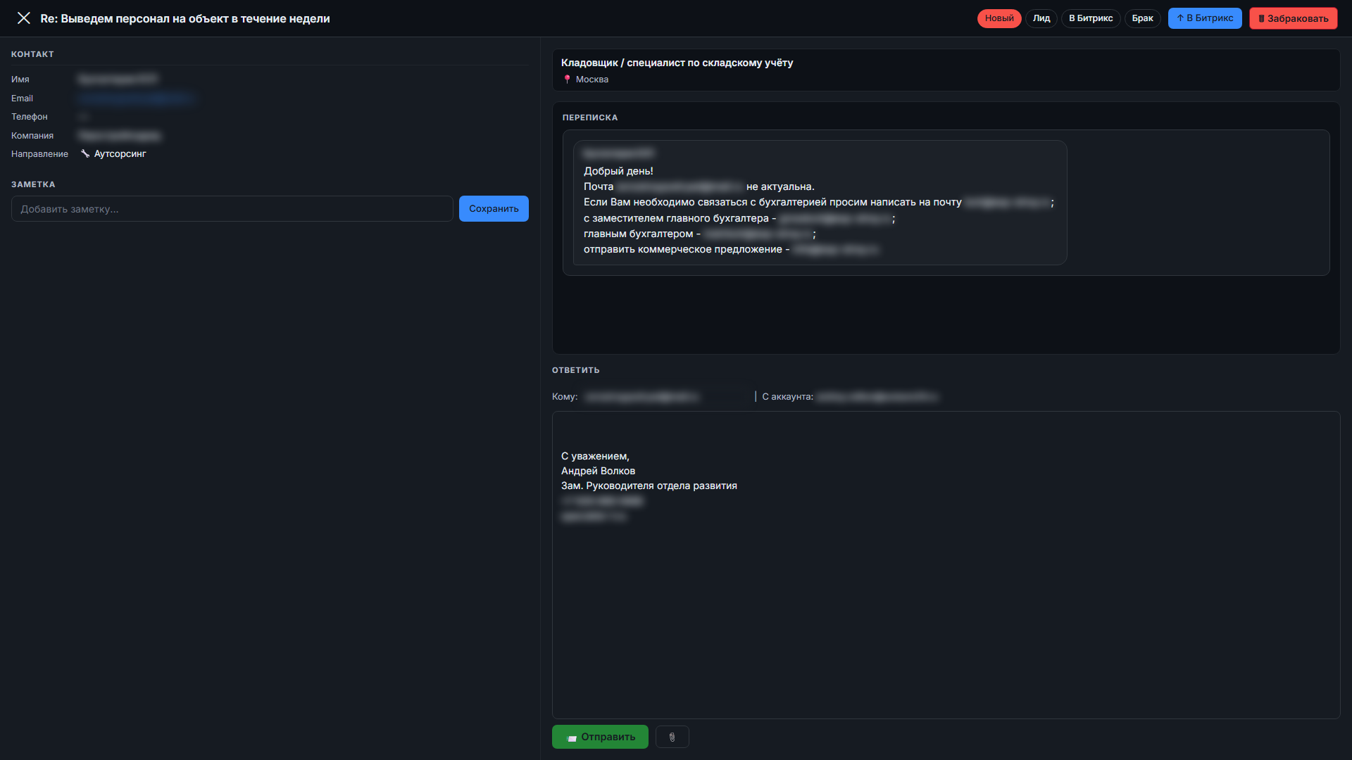Image resolution: width=1352 pixels, height=760 pixels.
Task: Click the blue upload В Битрикс button
Action: [x=1204, y=18]
